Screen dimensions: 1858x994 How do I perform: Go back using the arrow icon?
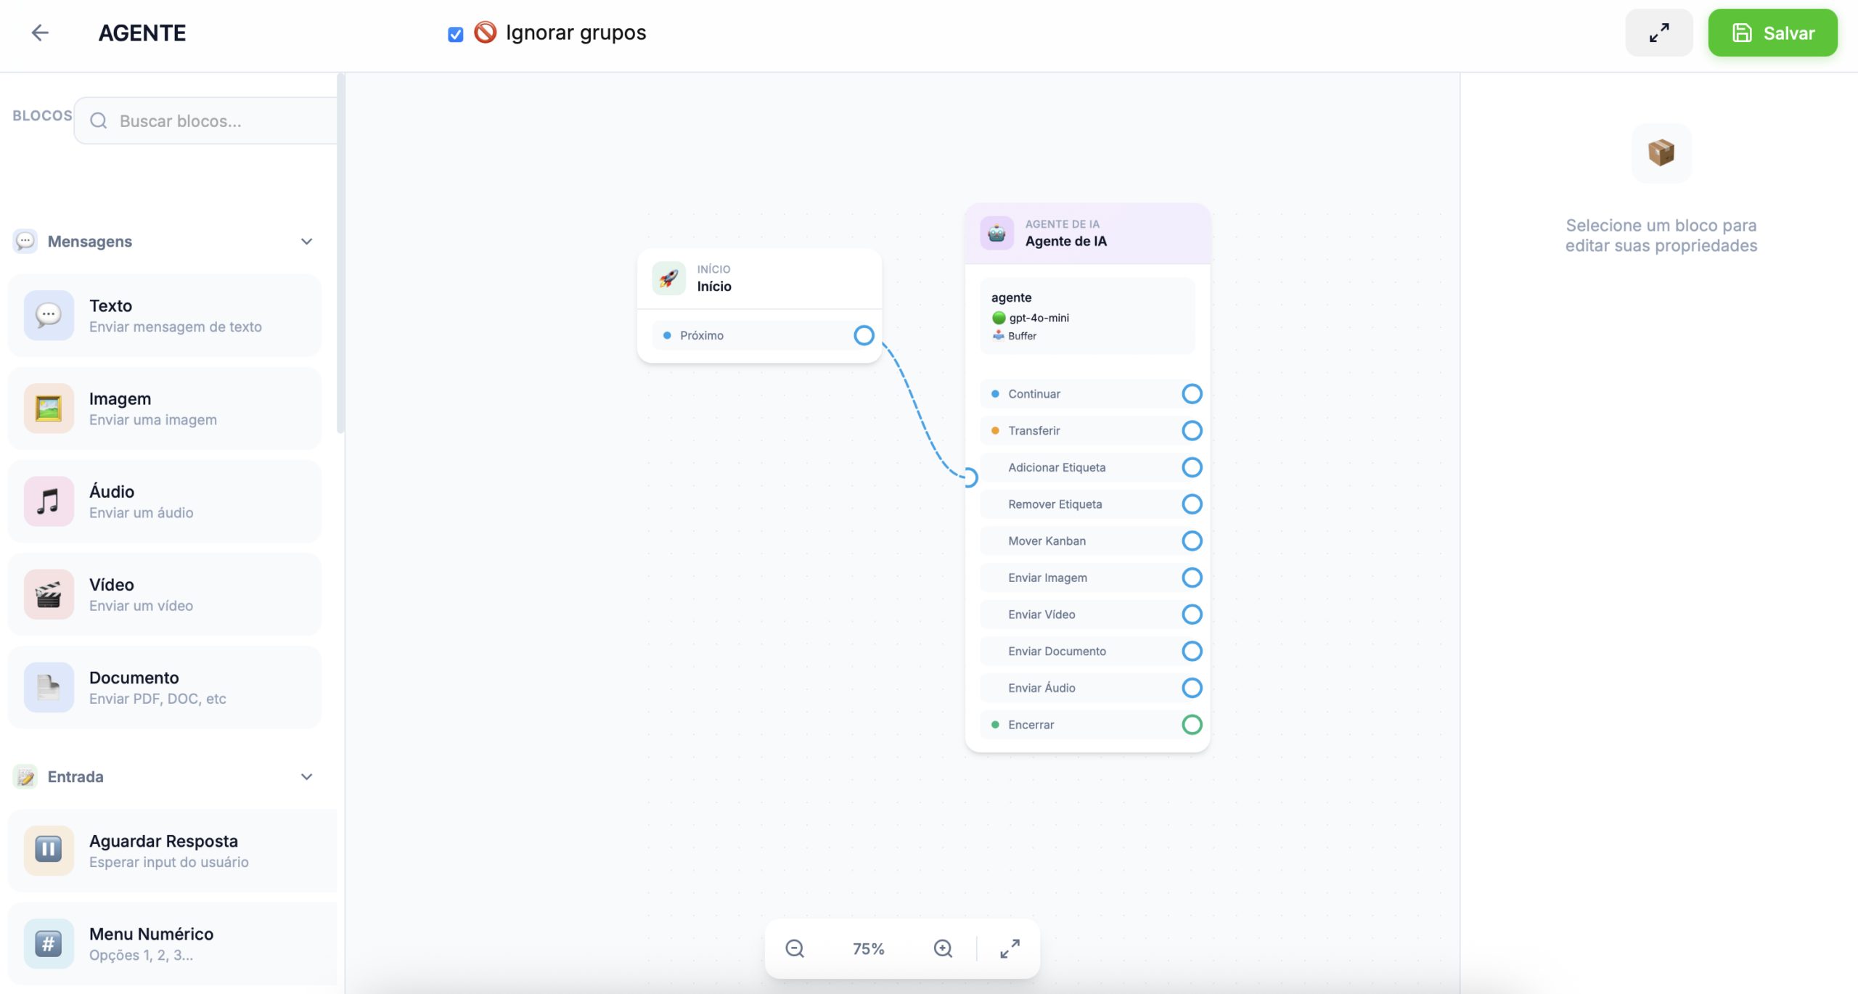pos(40,33)
